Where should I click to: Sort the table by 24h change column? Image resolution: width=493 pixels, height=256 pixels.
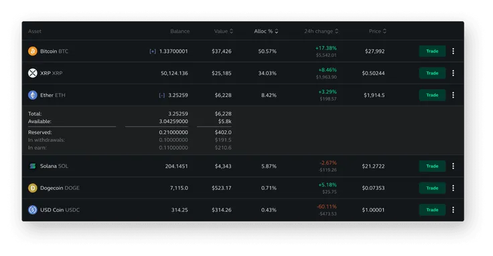pyautogui.click(x=321, y=31)
